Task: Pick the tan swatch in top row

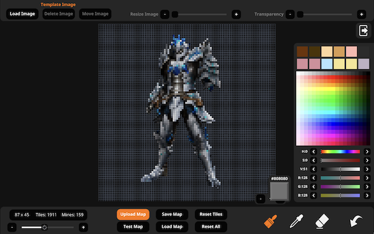Action: 339,52
